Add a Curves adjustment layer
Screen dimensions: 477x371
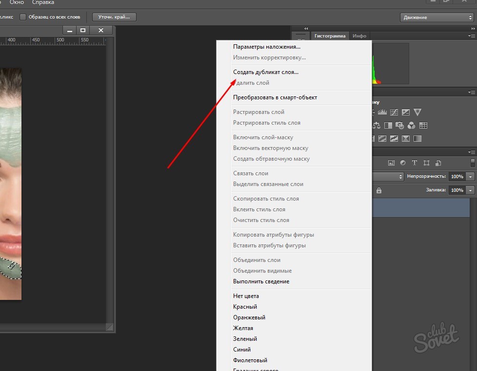[x=394, y=112]
